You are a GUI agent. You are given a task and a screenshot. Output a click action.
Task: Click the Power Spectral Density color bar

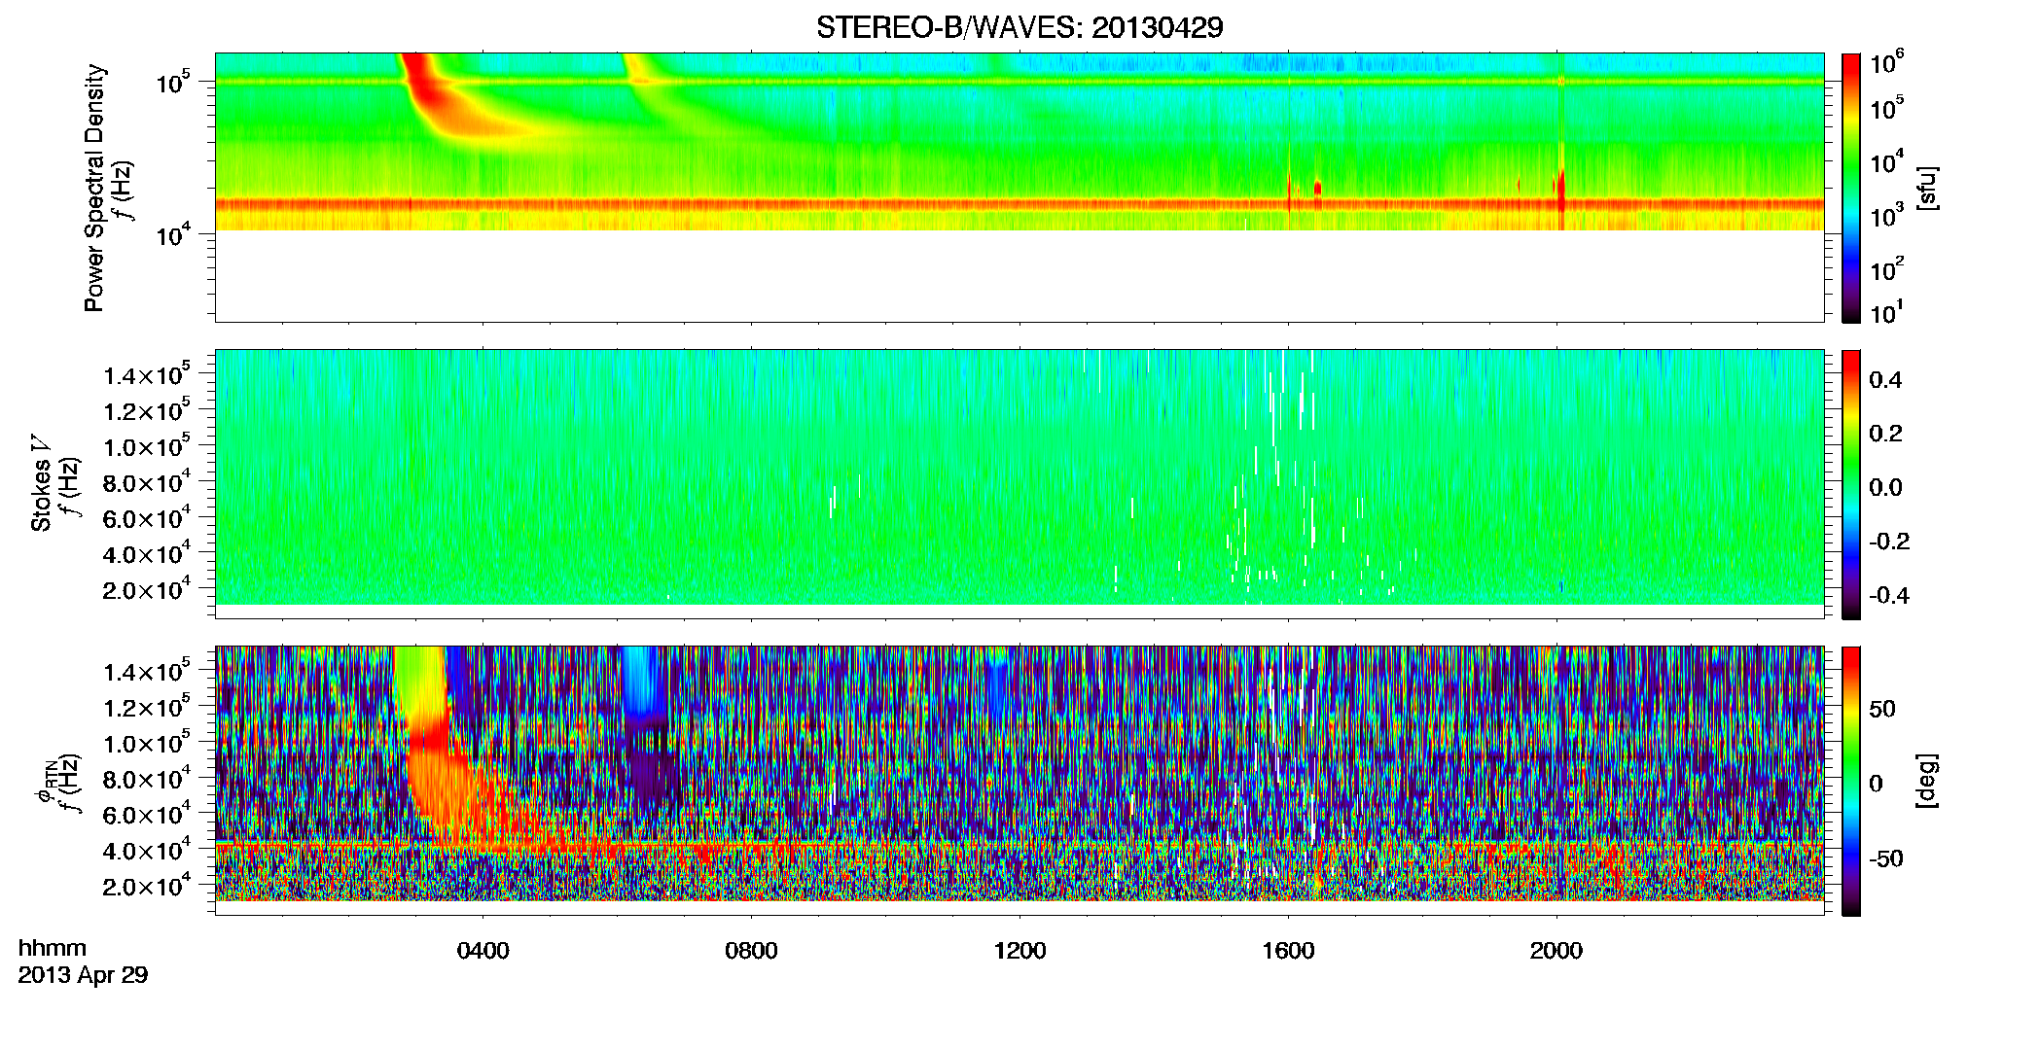[1851, 188]
